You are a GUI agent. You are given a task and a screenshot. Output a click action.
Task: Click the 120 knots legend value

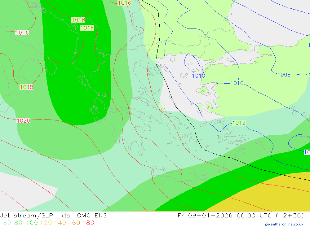(x=46, y=223)
